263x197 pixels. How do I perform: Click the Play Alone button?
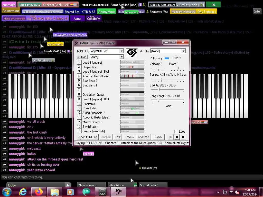point(122,185)
